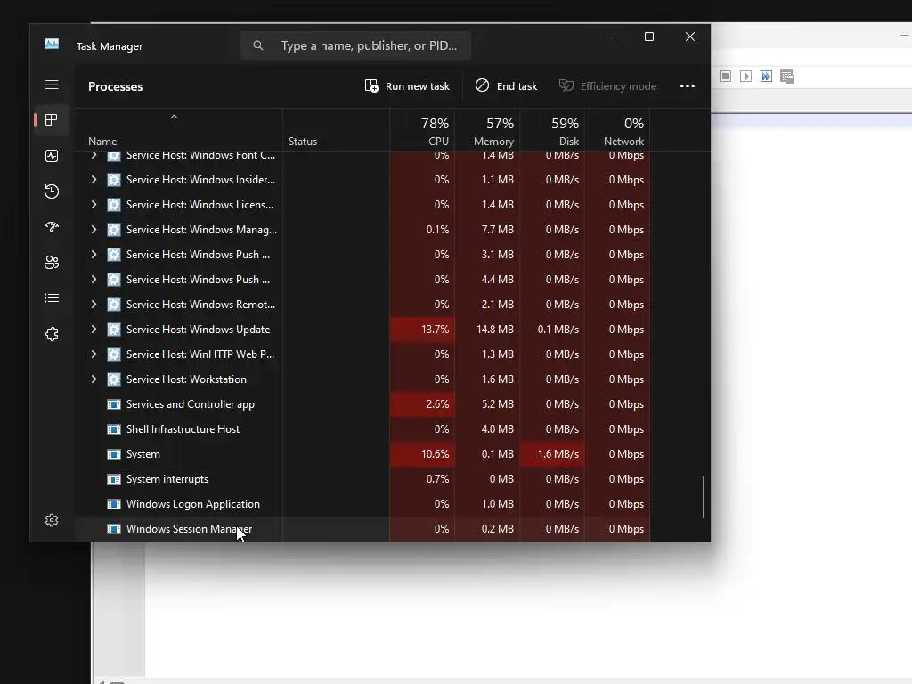Close the Task Manager window
Viewport: 912px width, 684px height.
pyautogui.click(x=690, y=37)
